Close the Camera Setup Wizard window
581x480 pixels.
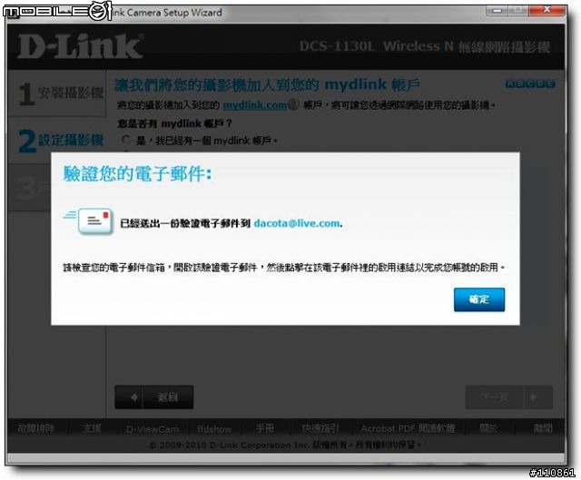[547, 10]
